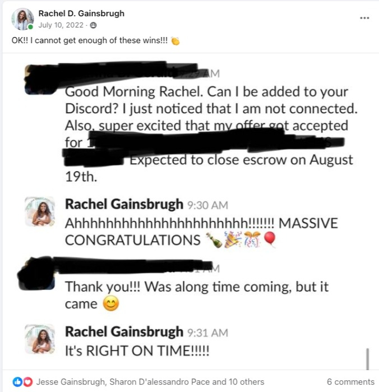Click the July 10, 2022 post timestamp
The height and width of the screenshot is (392, 379).
click(x=61, y=25)
